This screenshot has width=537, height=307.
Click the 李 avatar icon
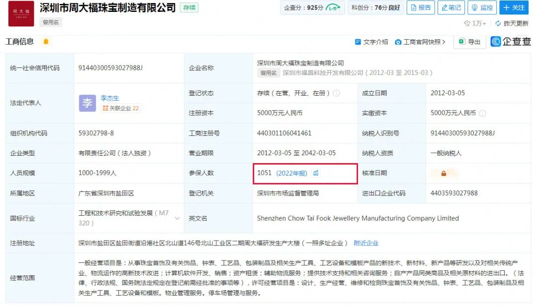coord(88,103)
